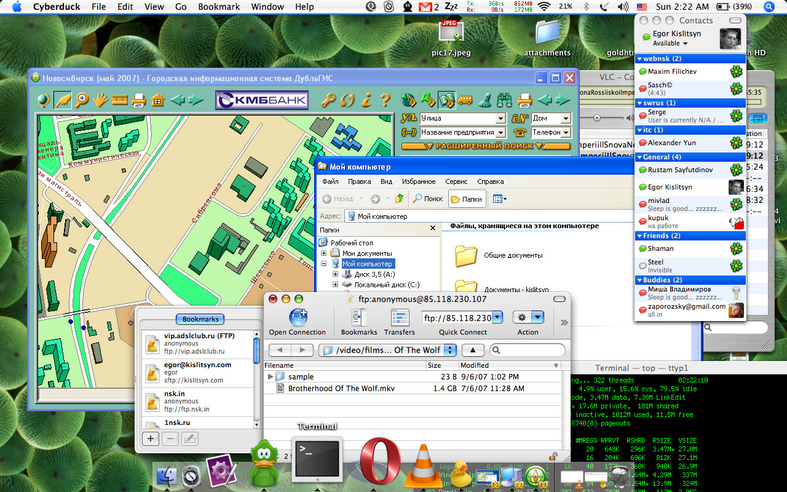The image size is (787, 492).
Task: Open Terminal from the Dock
Action: click(317, 460)
